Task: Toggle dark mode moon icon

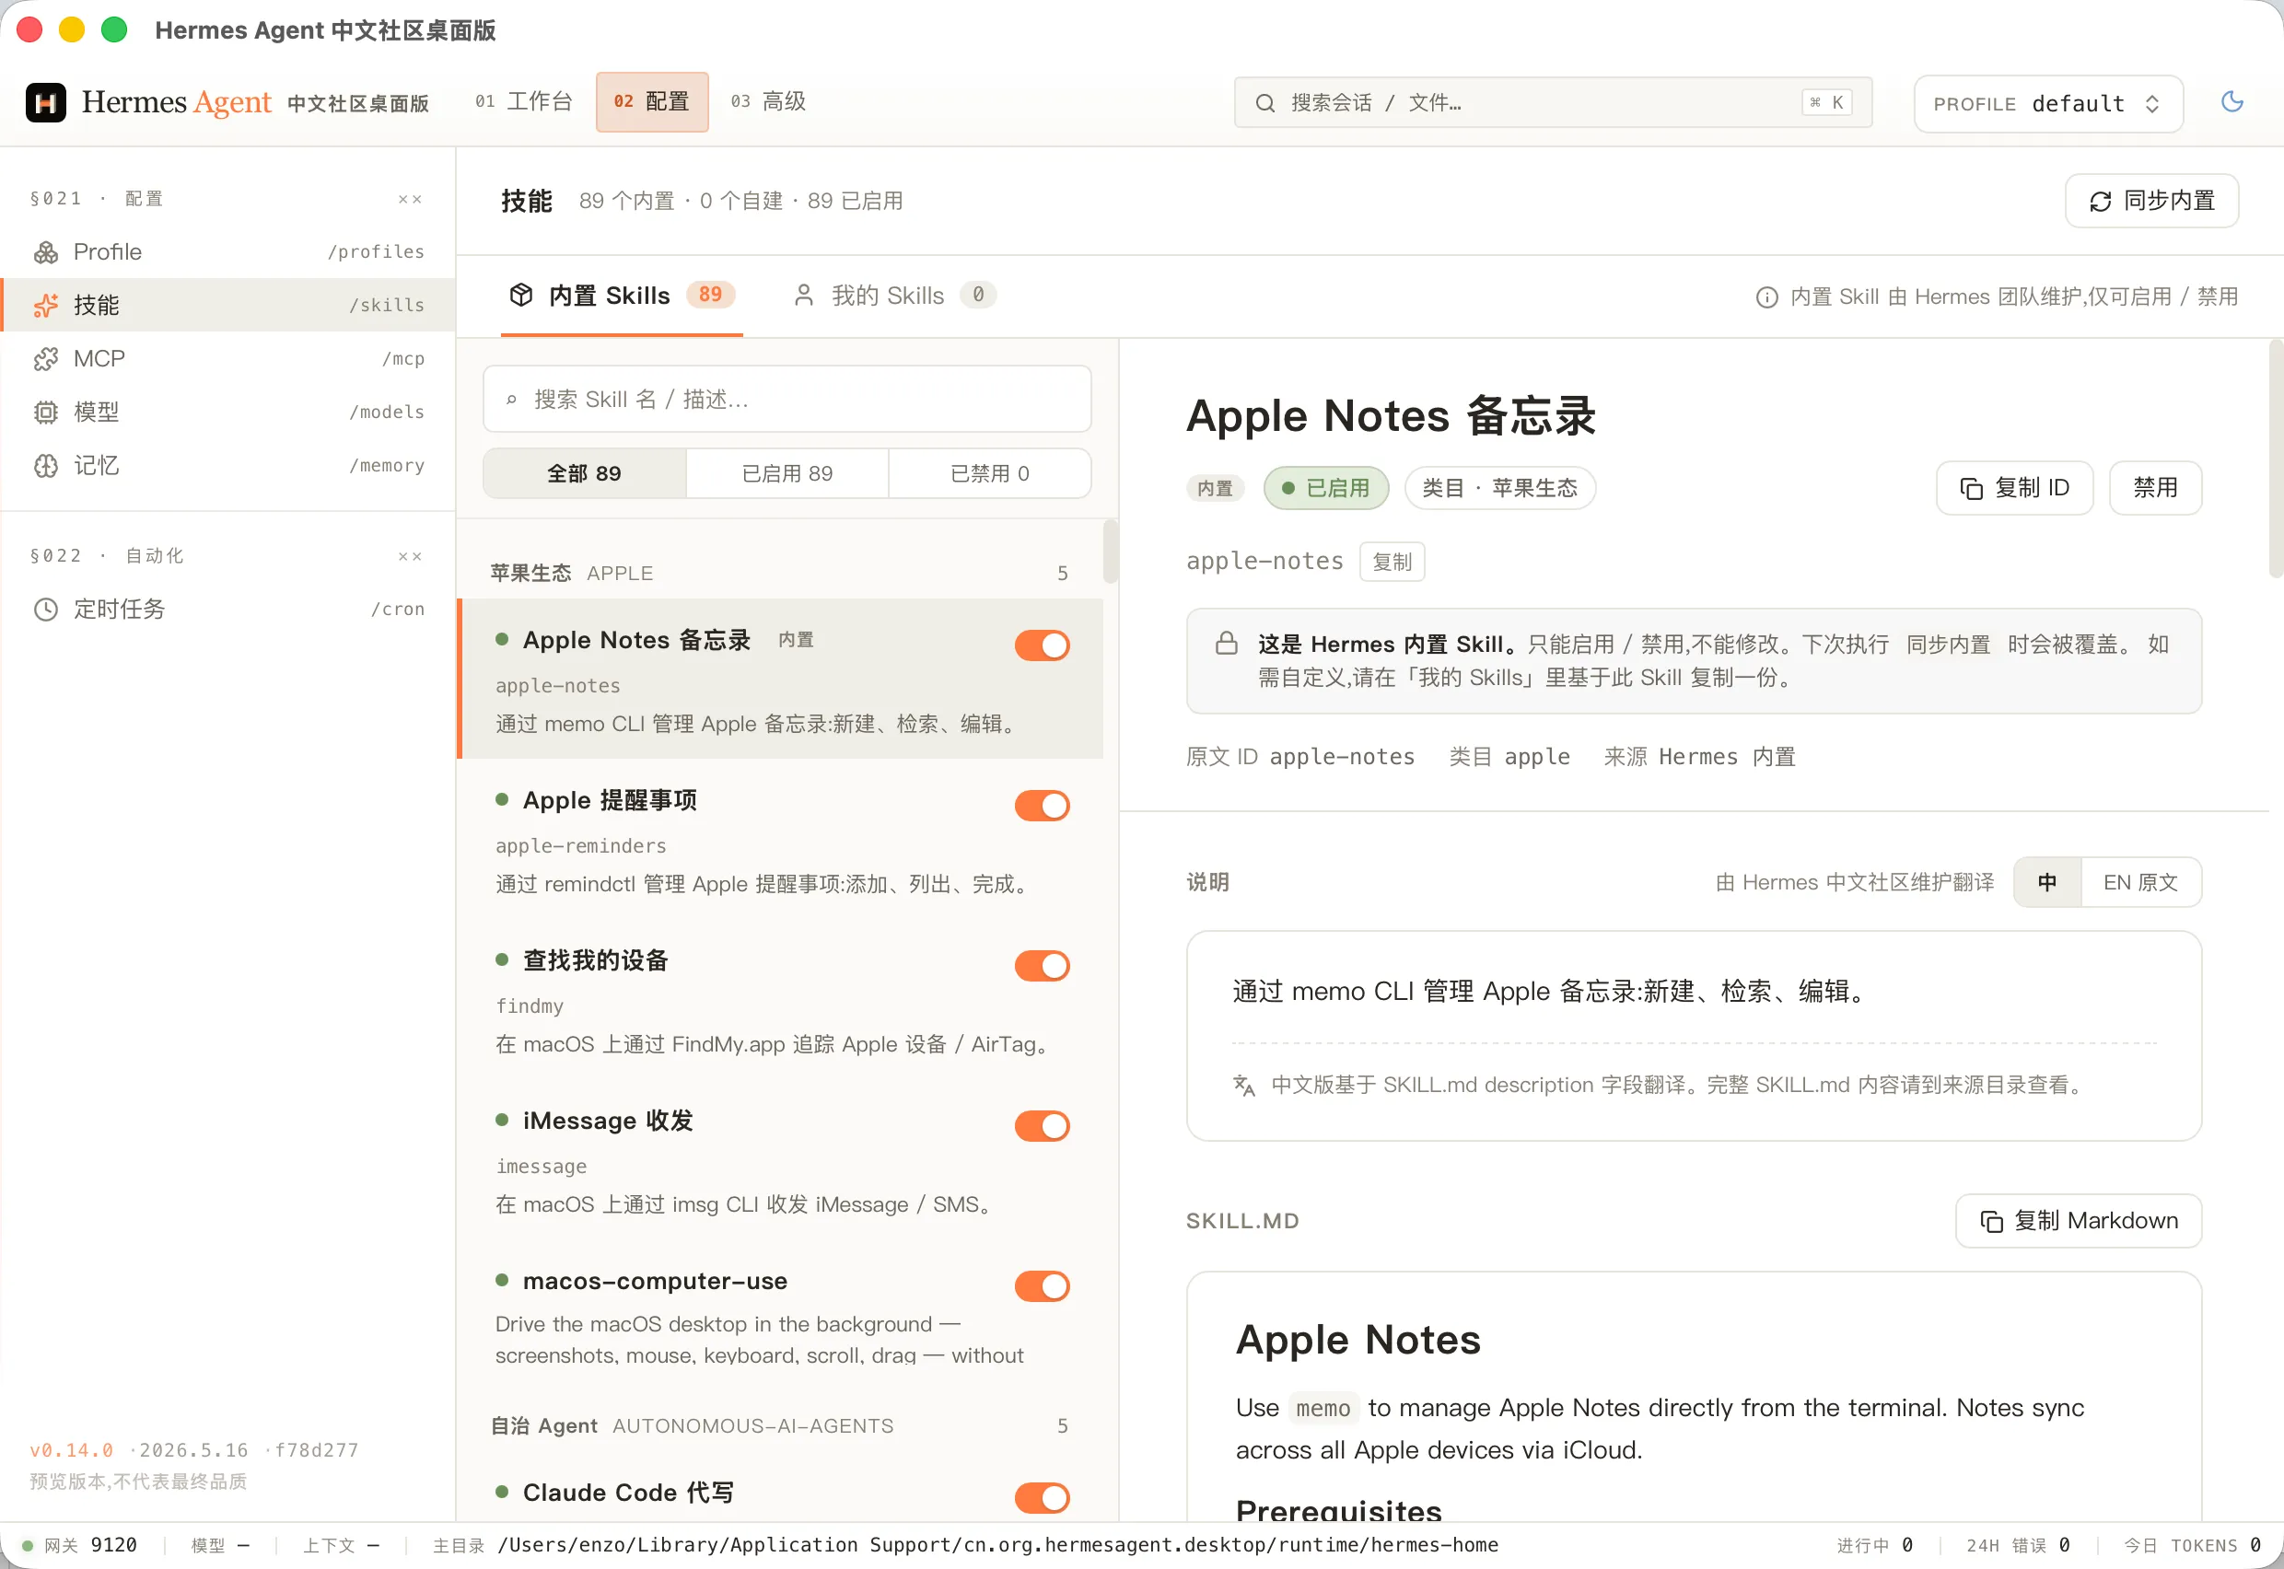Action: tap(2232, 102)
